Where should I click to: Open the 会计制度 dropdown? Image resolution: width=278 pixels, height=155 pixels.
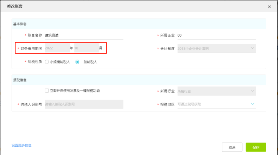coord(216,48)
